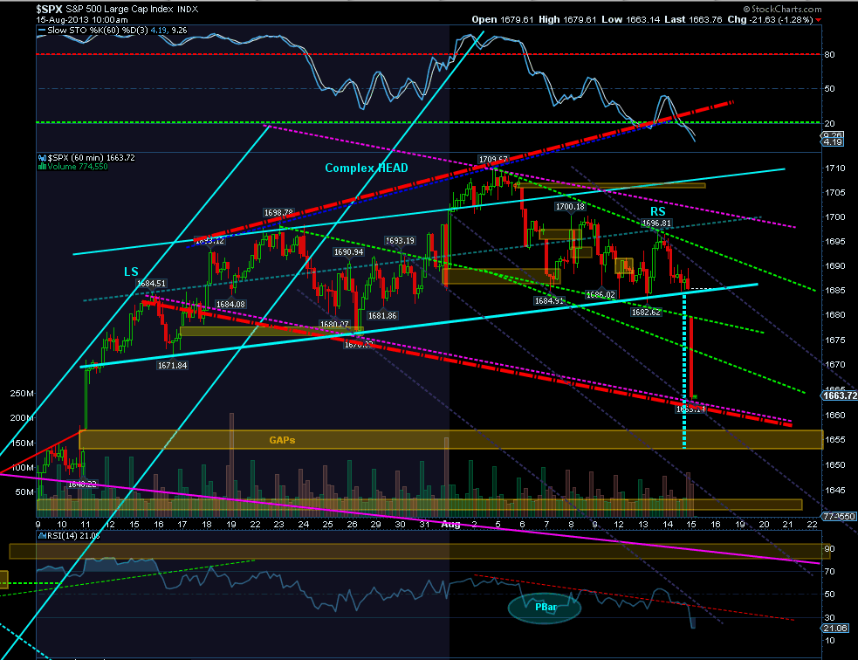858x660 pixels.
Task: Click the 1698.78 price label
Action: tap(278, 212)
